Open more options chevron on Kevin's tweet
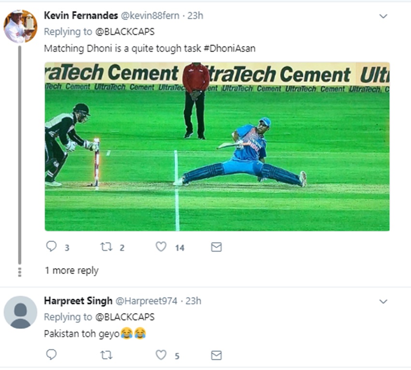 (x=383, y=16)
